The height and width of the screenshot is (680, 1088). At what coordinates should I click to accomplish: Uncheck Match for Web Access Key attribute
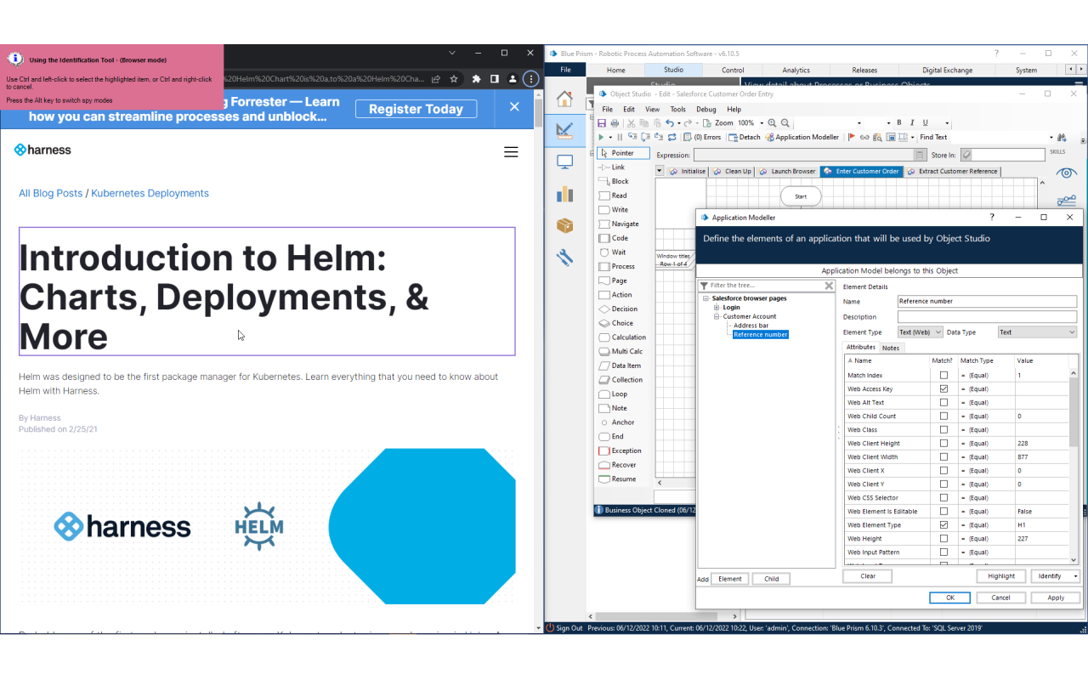(943, 388)
